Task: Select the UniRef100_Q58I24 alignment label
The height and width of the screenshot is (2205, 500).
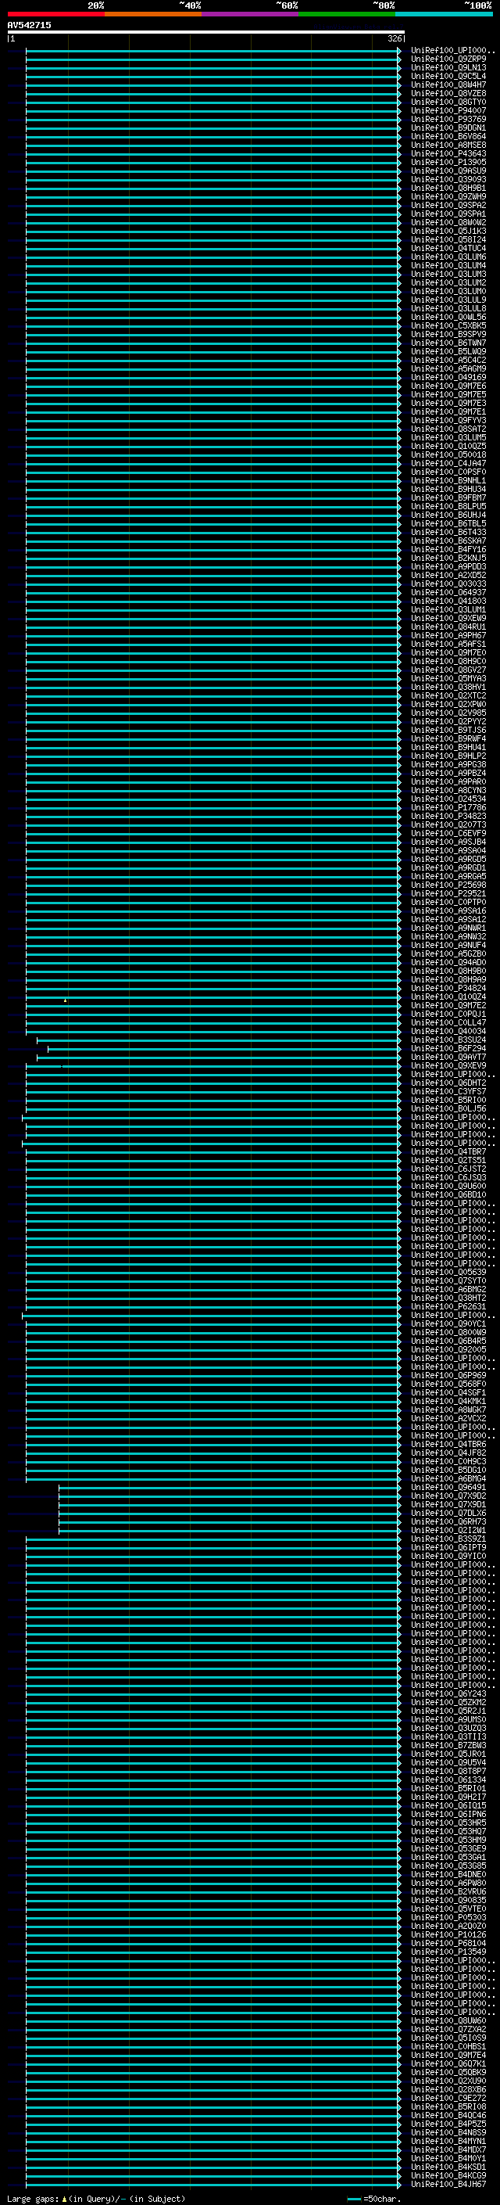Action: [x=448, y=239]
